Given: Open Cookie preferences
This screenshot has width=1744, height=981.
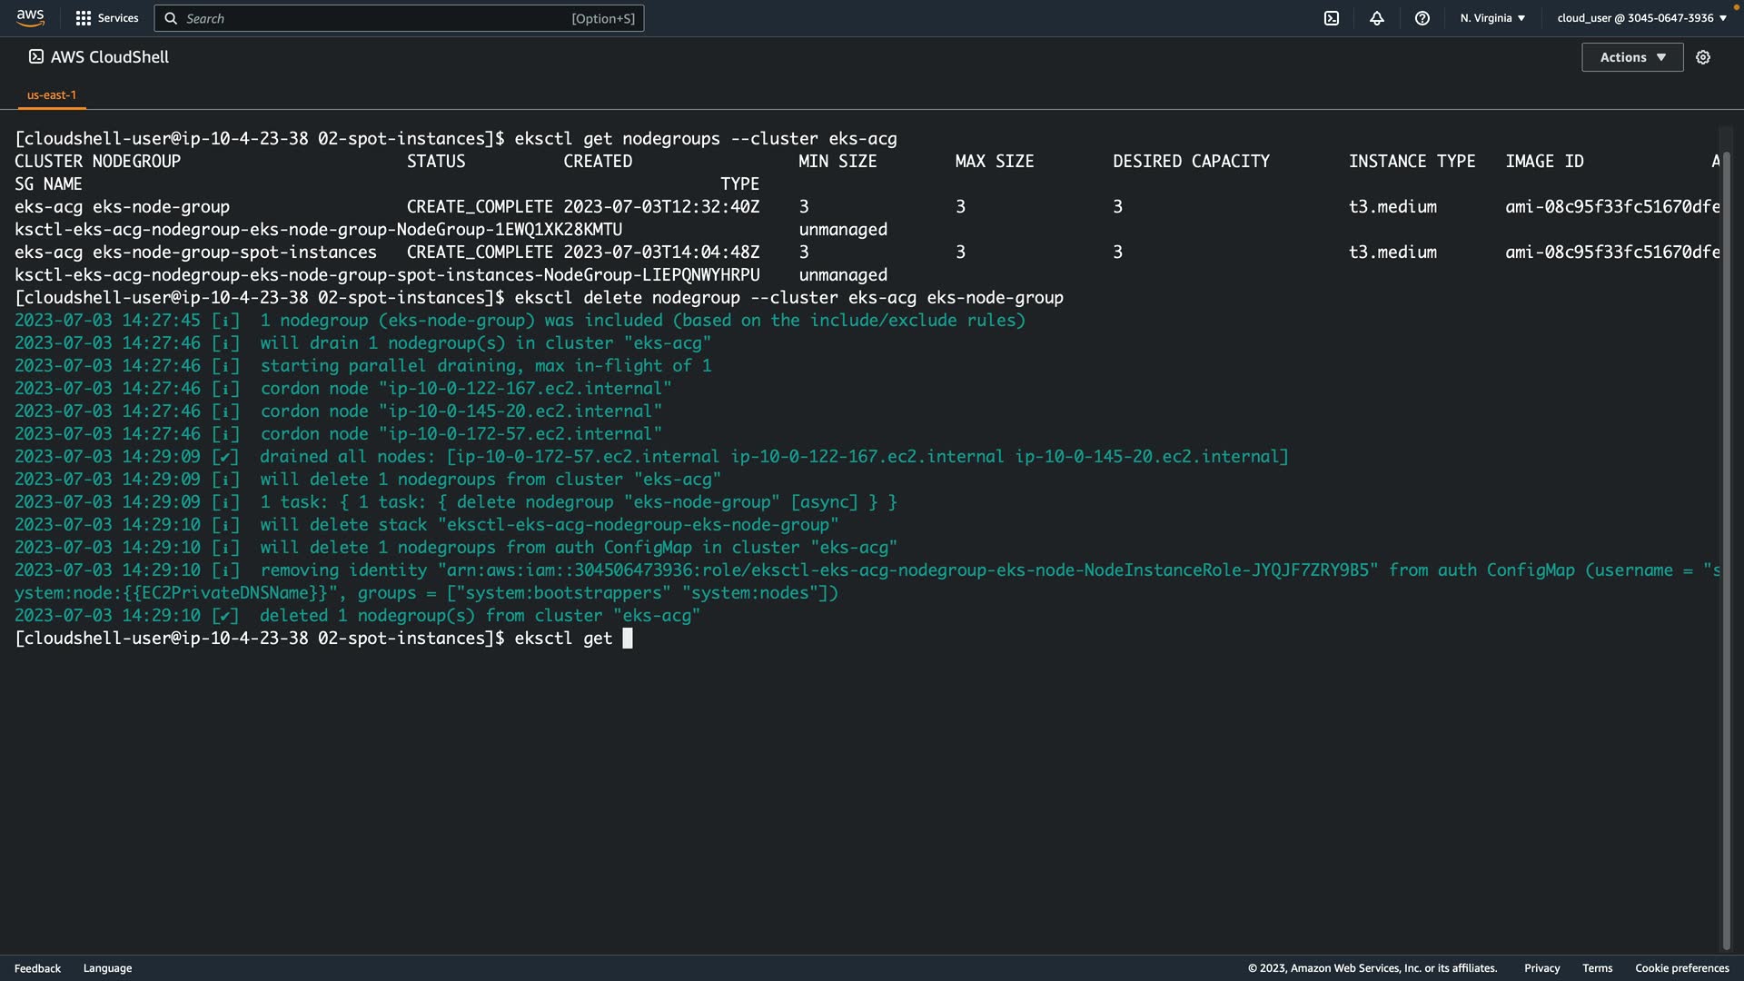Looking at the screenshot, I should 1681,968.
